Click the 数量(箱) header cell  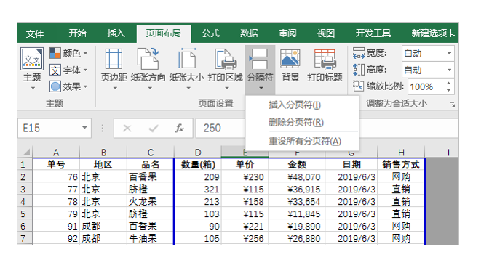(198, 165)
